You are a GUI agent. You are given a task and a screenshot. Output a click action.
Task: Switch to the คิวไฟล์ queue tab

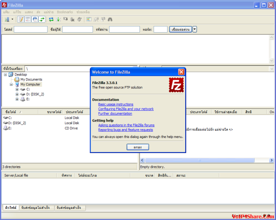[11, 208]
